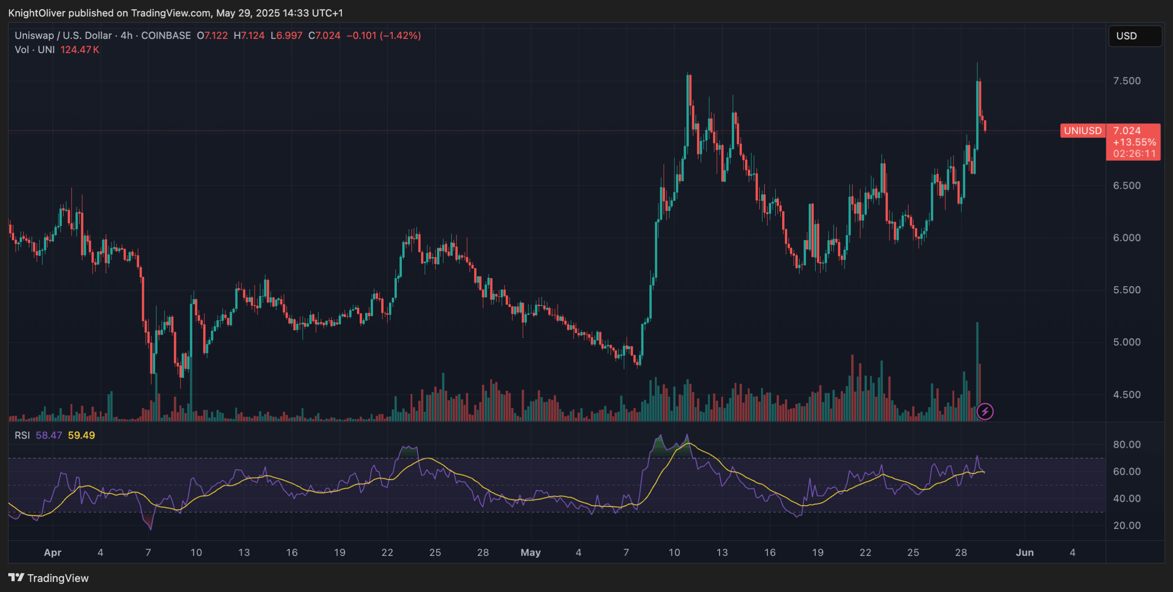Click the 6.000 price axis label
The image size is (1173, 592).
click(1127, 238)
